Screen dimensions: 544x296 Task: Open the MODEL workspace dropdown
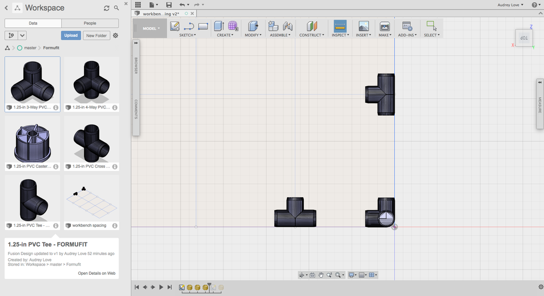click(149, 28)
